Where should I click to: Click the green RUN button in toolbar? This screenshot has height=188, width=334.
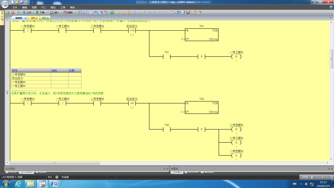point(8,12)
